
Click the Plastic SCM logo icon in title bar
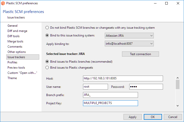coord(3,3)
